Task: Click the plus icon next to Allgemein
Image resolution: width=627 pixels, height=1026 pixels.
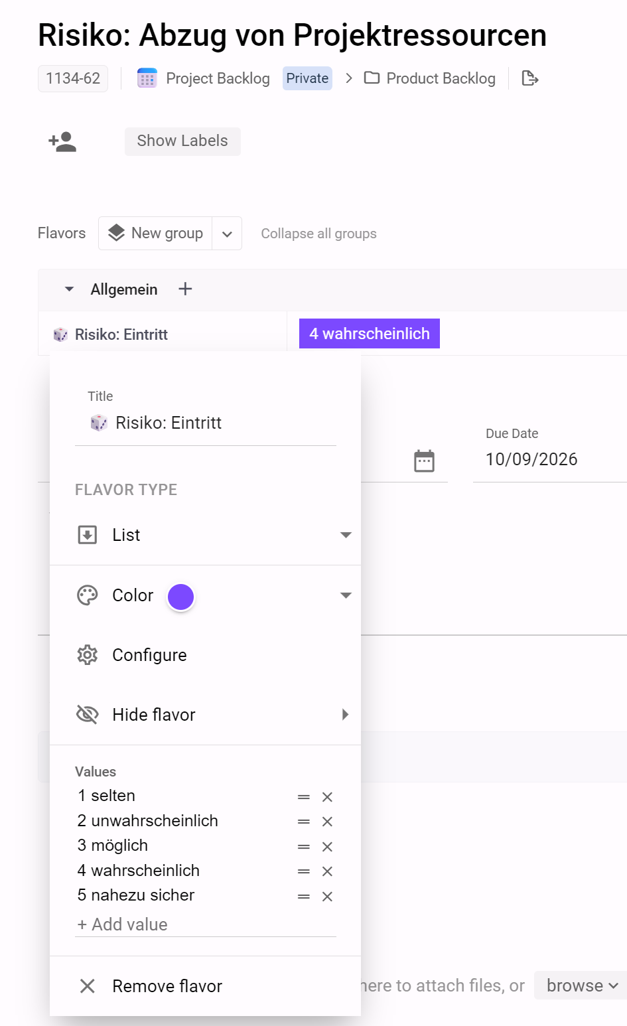Action: (185, 289)
